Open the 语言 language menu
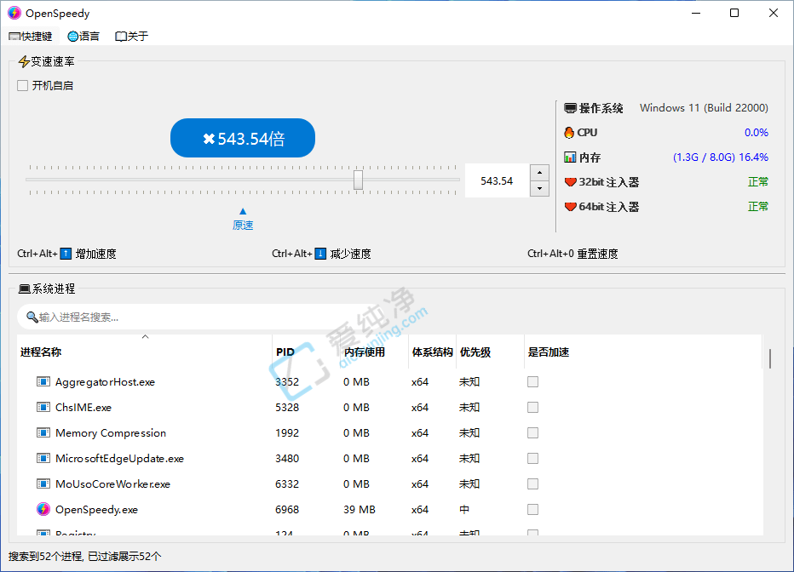Image resolution: width=794 pixels, height=572 pixels. tap(83, 36)
